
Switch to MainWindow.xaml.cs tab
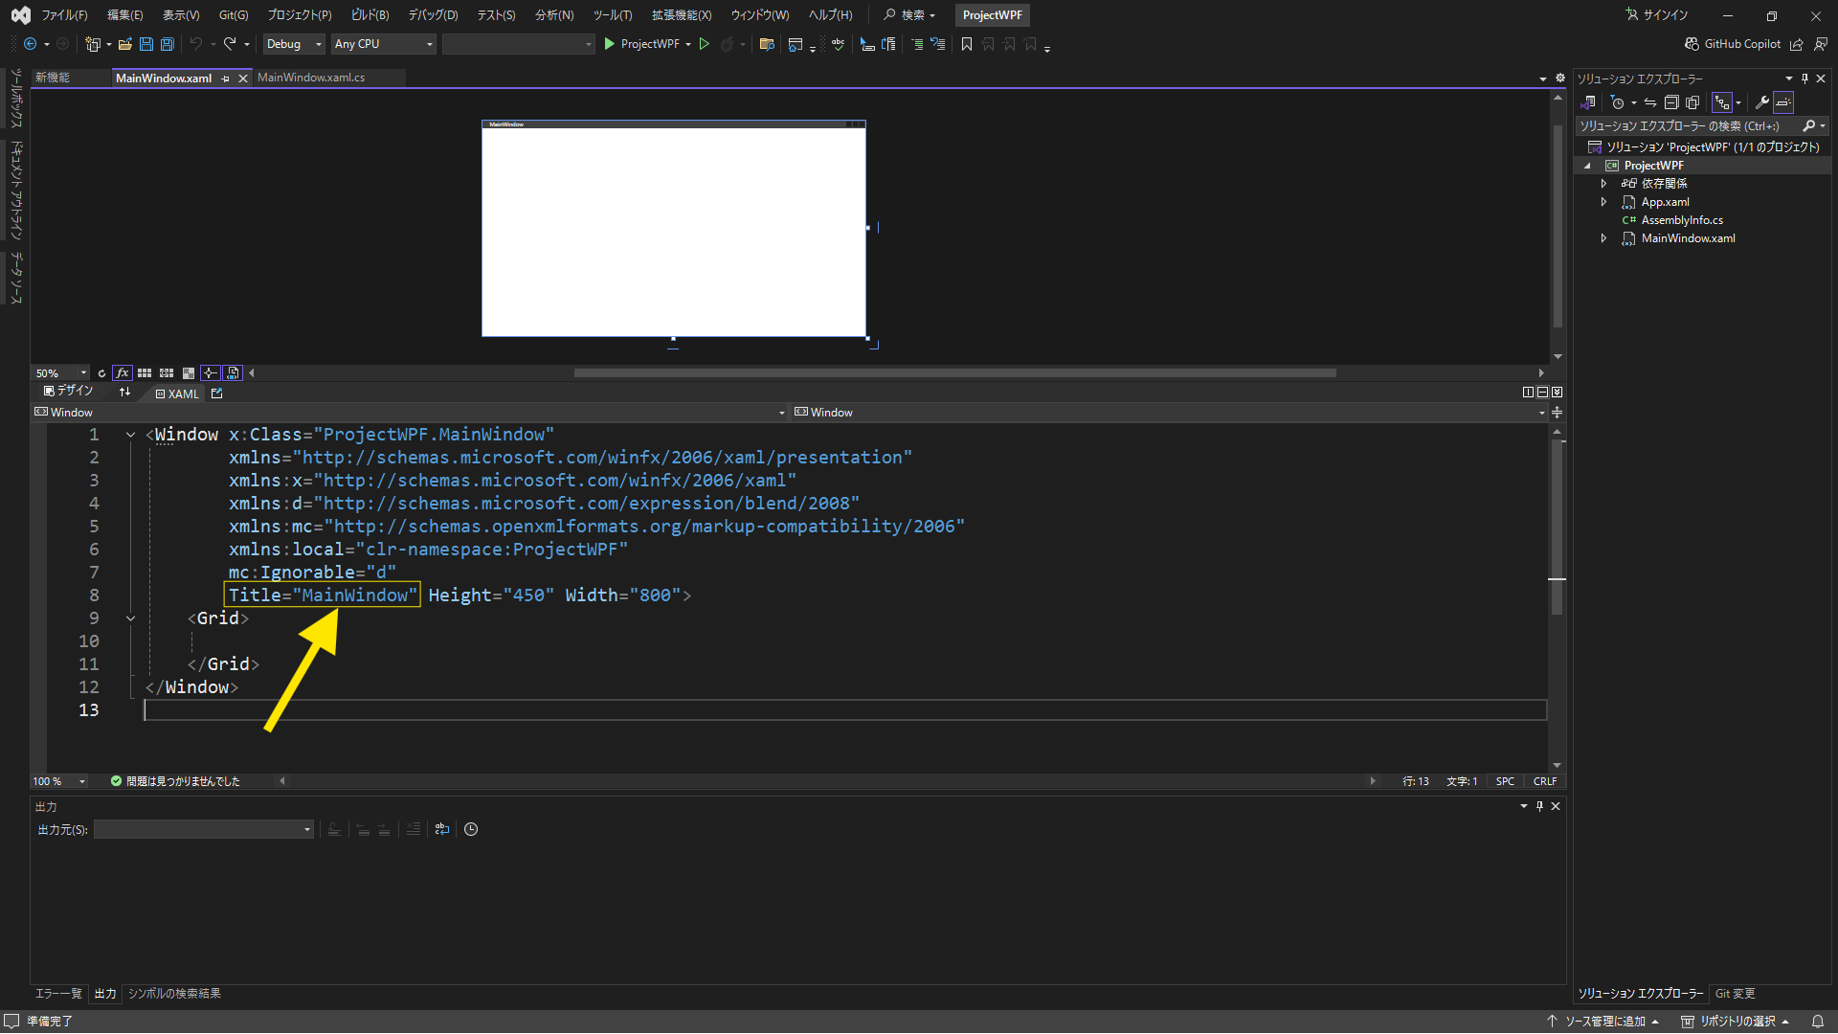point(311,78)
